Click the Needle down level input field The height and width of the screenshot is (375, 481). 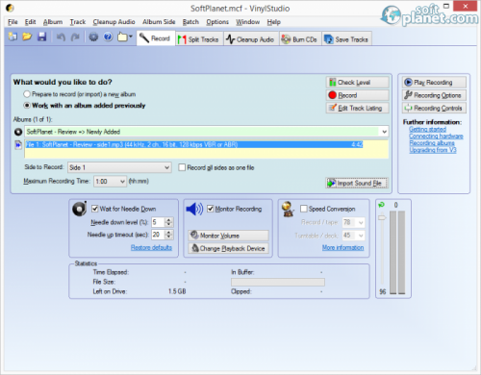158,222
